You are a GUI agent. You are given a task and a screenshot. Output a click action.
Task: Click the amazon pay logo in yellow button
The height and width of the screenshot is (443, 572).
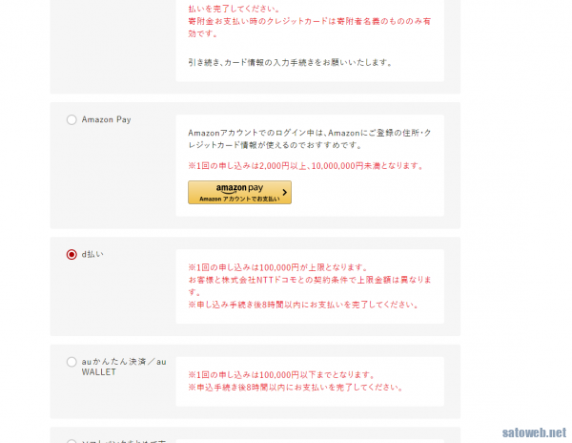(238, 188)
